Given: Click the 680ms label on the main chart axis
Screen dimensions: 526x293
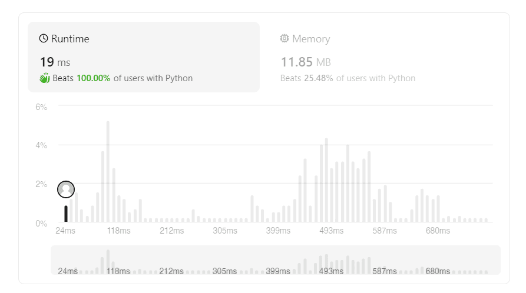Looking at the screenshot, I should point(438,231).
